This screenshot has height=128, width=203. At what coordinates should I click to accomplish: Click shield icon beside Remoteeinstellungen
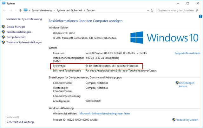(3, 32)
